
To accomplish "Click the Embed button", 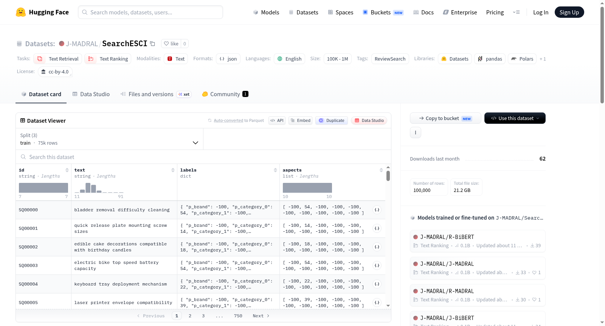I will [300, 120].
